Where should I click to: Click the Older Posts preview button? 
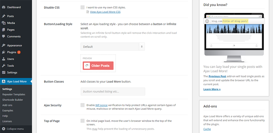98,66
